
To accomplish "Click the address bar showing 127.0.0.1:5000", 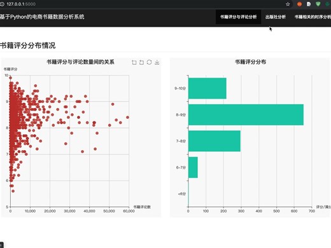I will (21, 4).
